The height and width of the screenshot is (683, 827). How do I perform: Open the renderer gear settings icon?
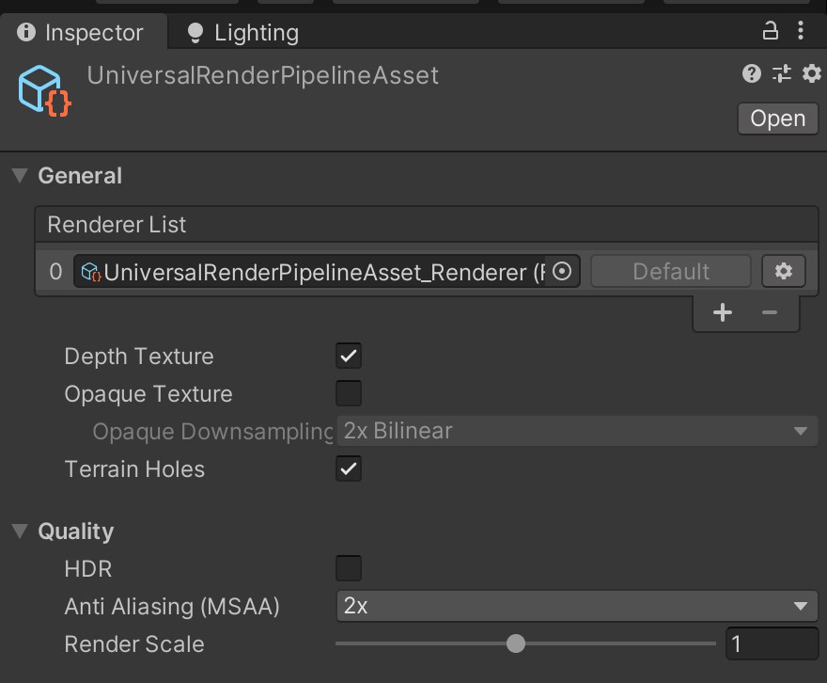783,271
